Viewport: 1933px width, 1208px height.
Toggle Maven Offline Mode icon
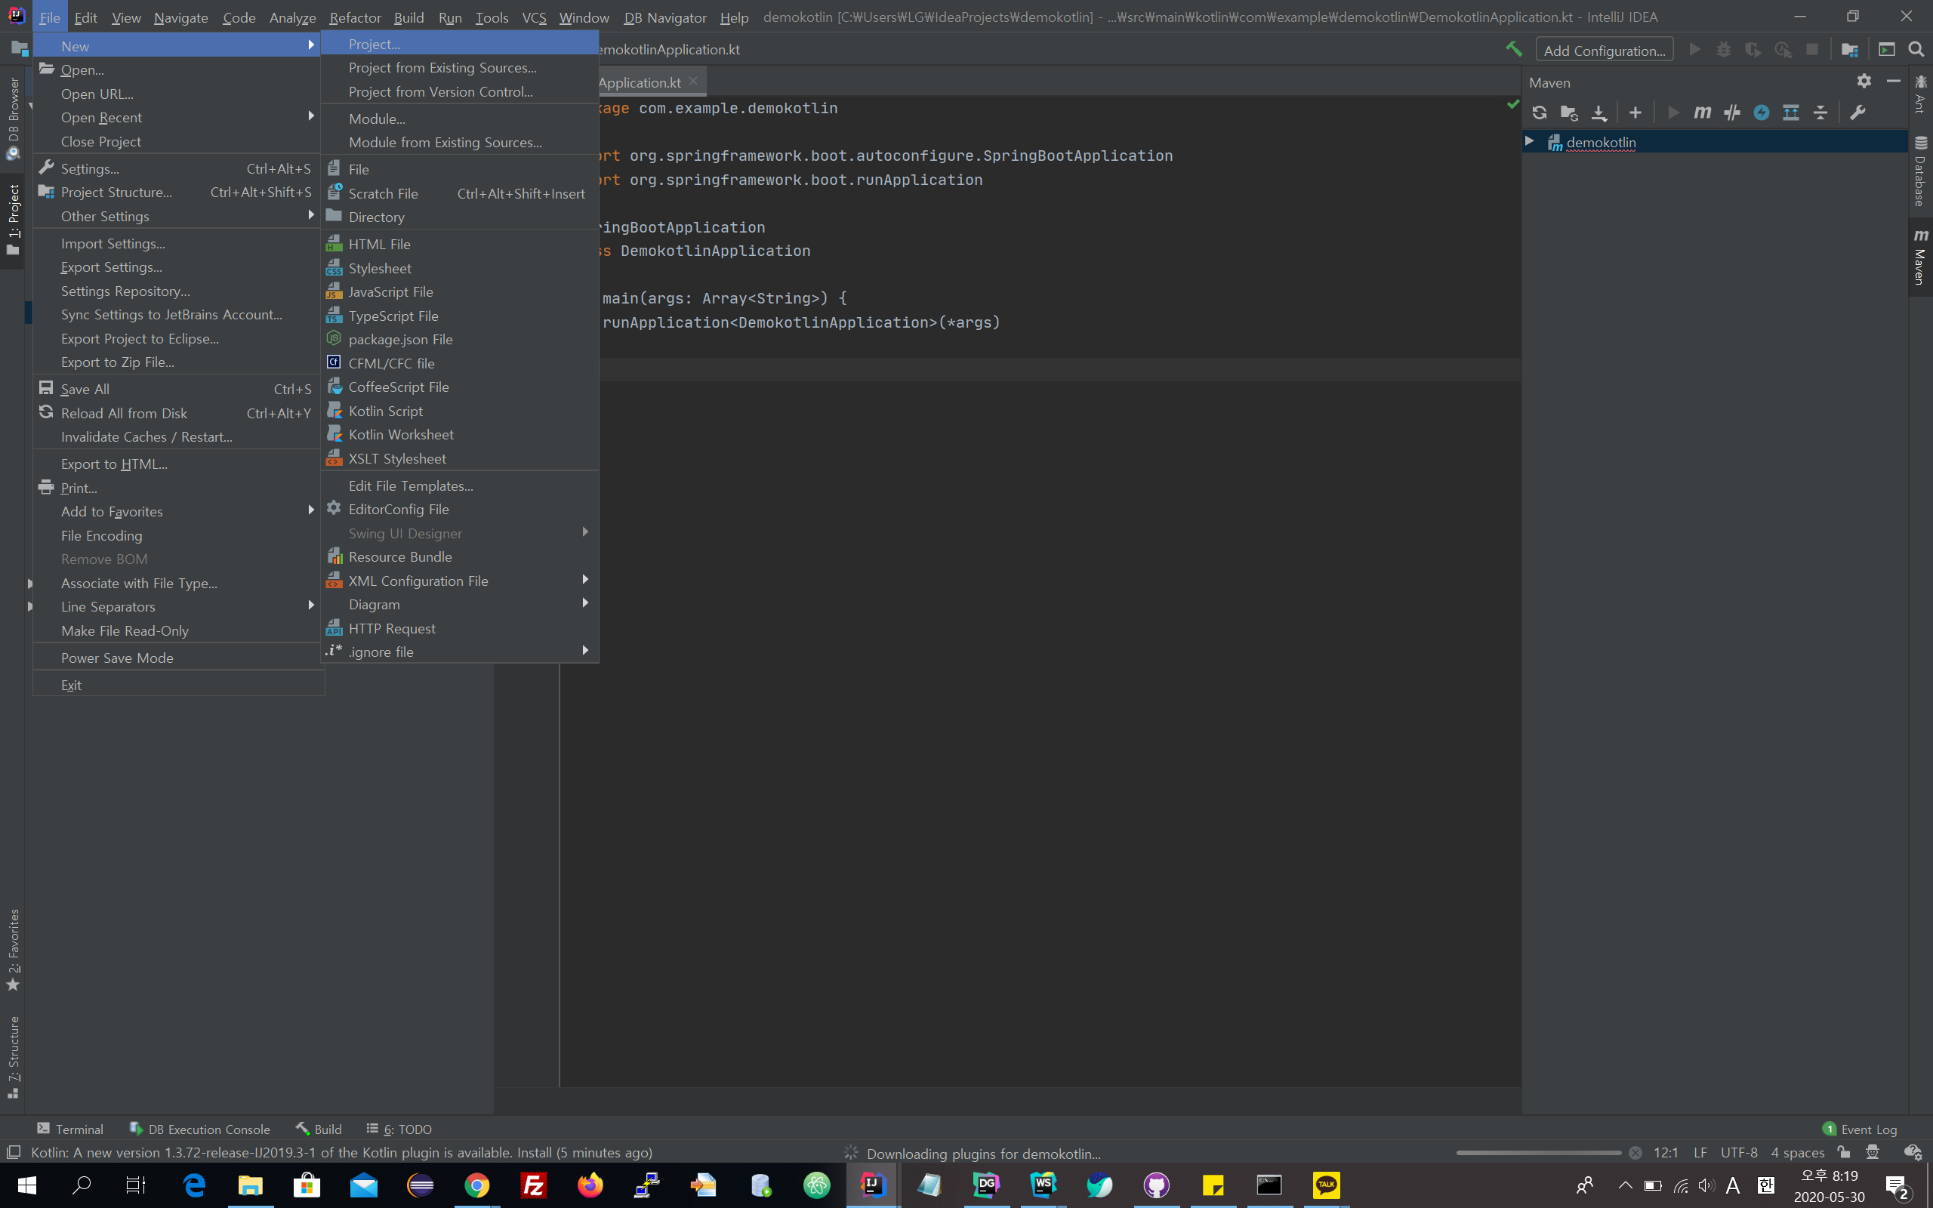tap(1731, 112)
